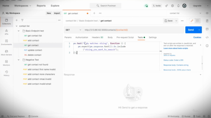
Task: Open the Upgrade dropdown arrow
Action: click(x=207, y=6)
